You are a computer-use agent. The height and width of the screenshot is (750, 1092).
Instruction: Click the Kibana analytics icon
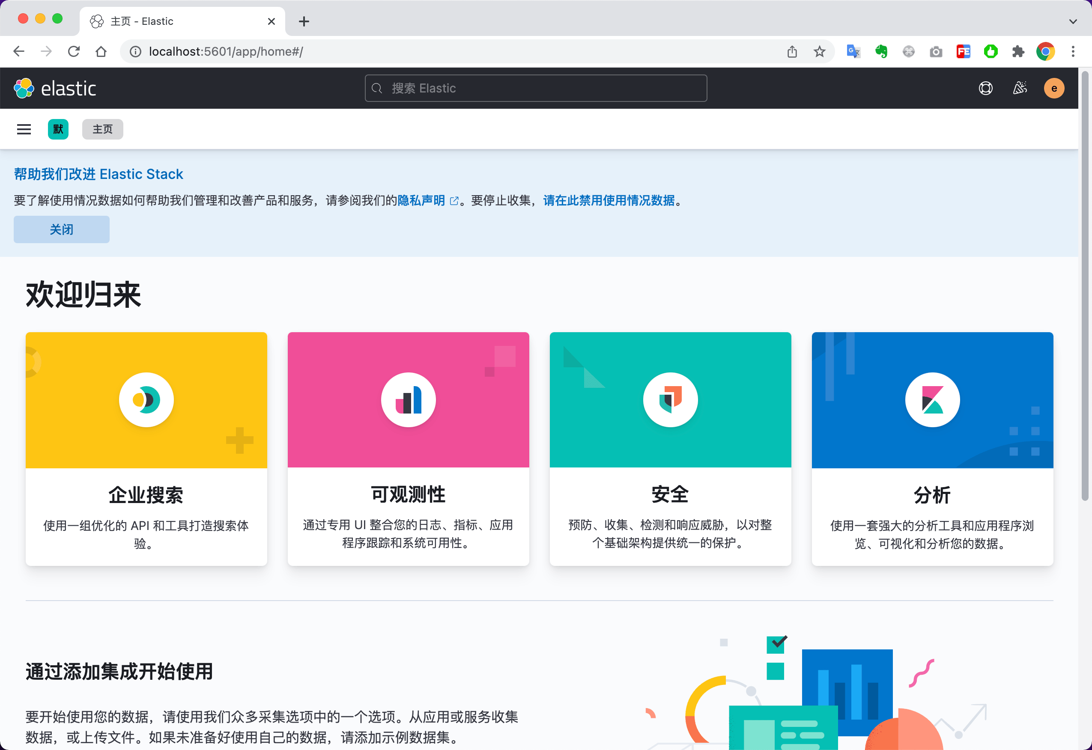(932, 400)
